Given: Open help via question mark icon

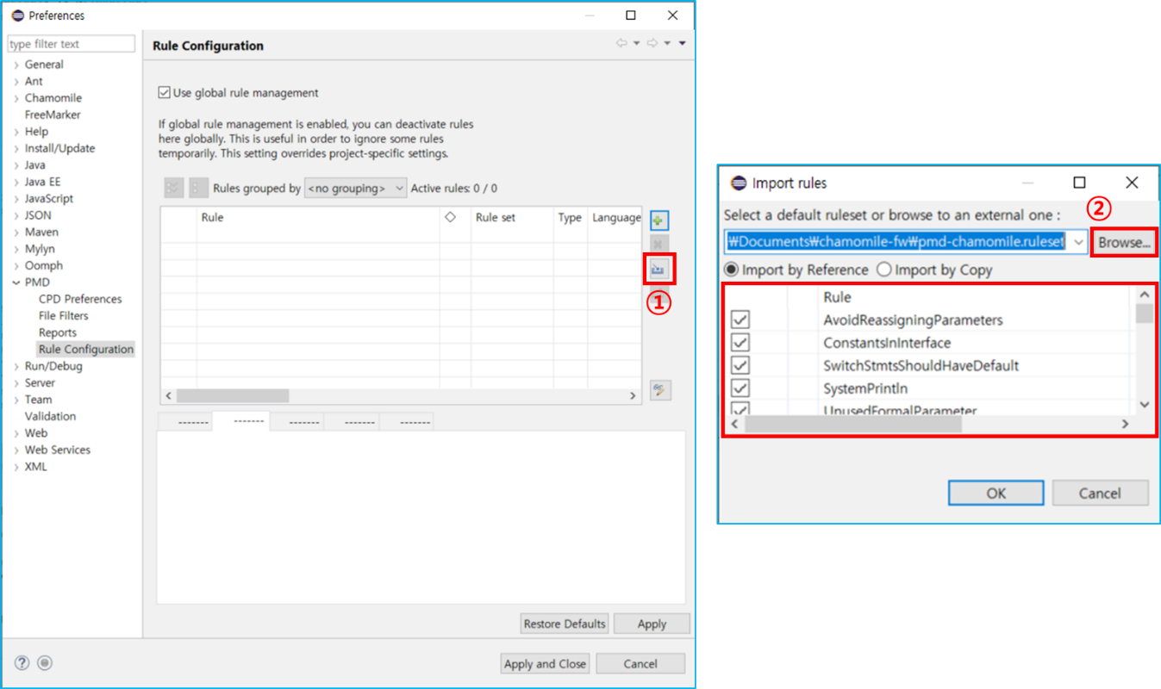Looking at the screenshot, I should point(22,663).
